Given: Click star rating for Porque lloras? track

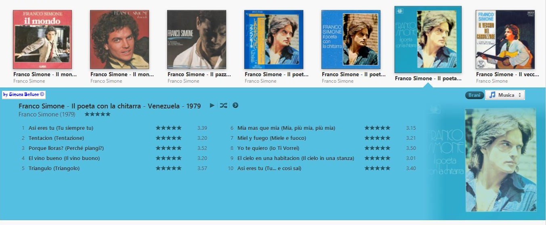Looking at the screenshot, I should click(168, 148).
